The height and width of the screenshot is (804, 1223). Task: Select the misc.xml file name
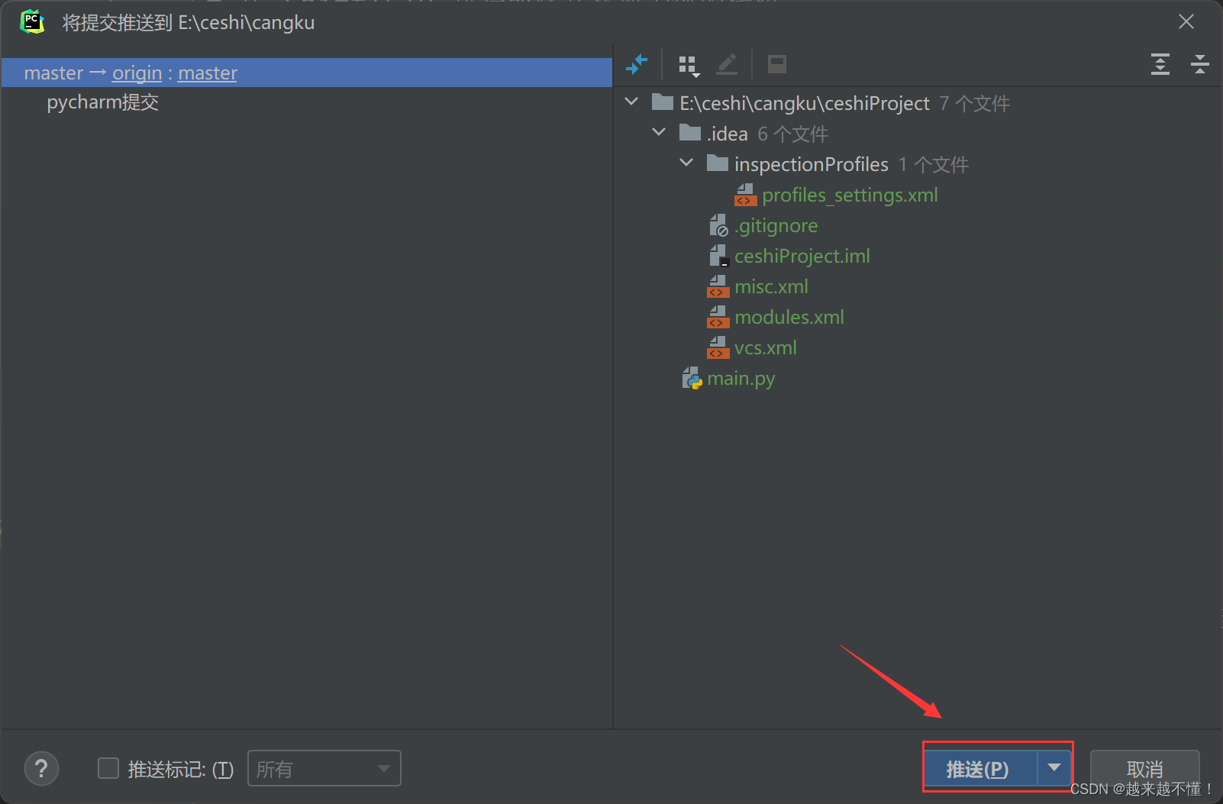point(771,287)
